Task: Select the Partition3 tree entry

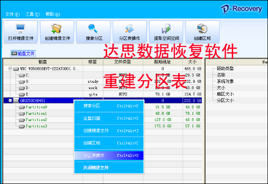Action: [36, 126]
